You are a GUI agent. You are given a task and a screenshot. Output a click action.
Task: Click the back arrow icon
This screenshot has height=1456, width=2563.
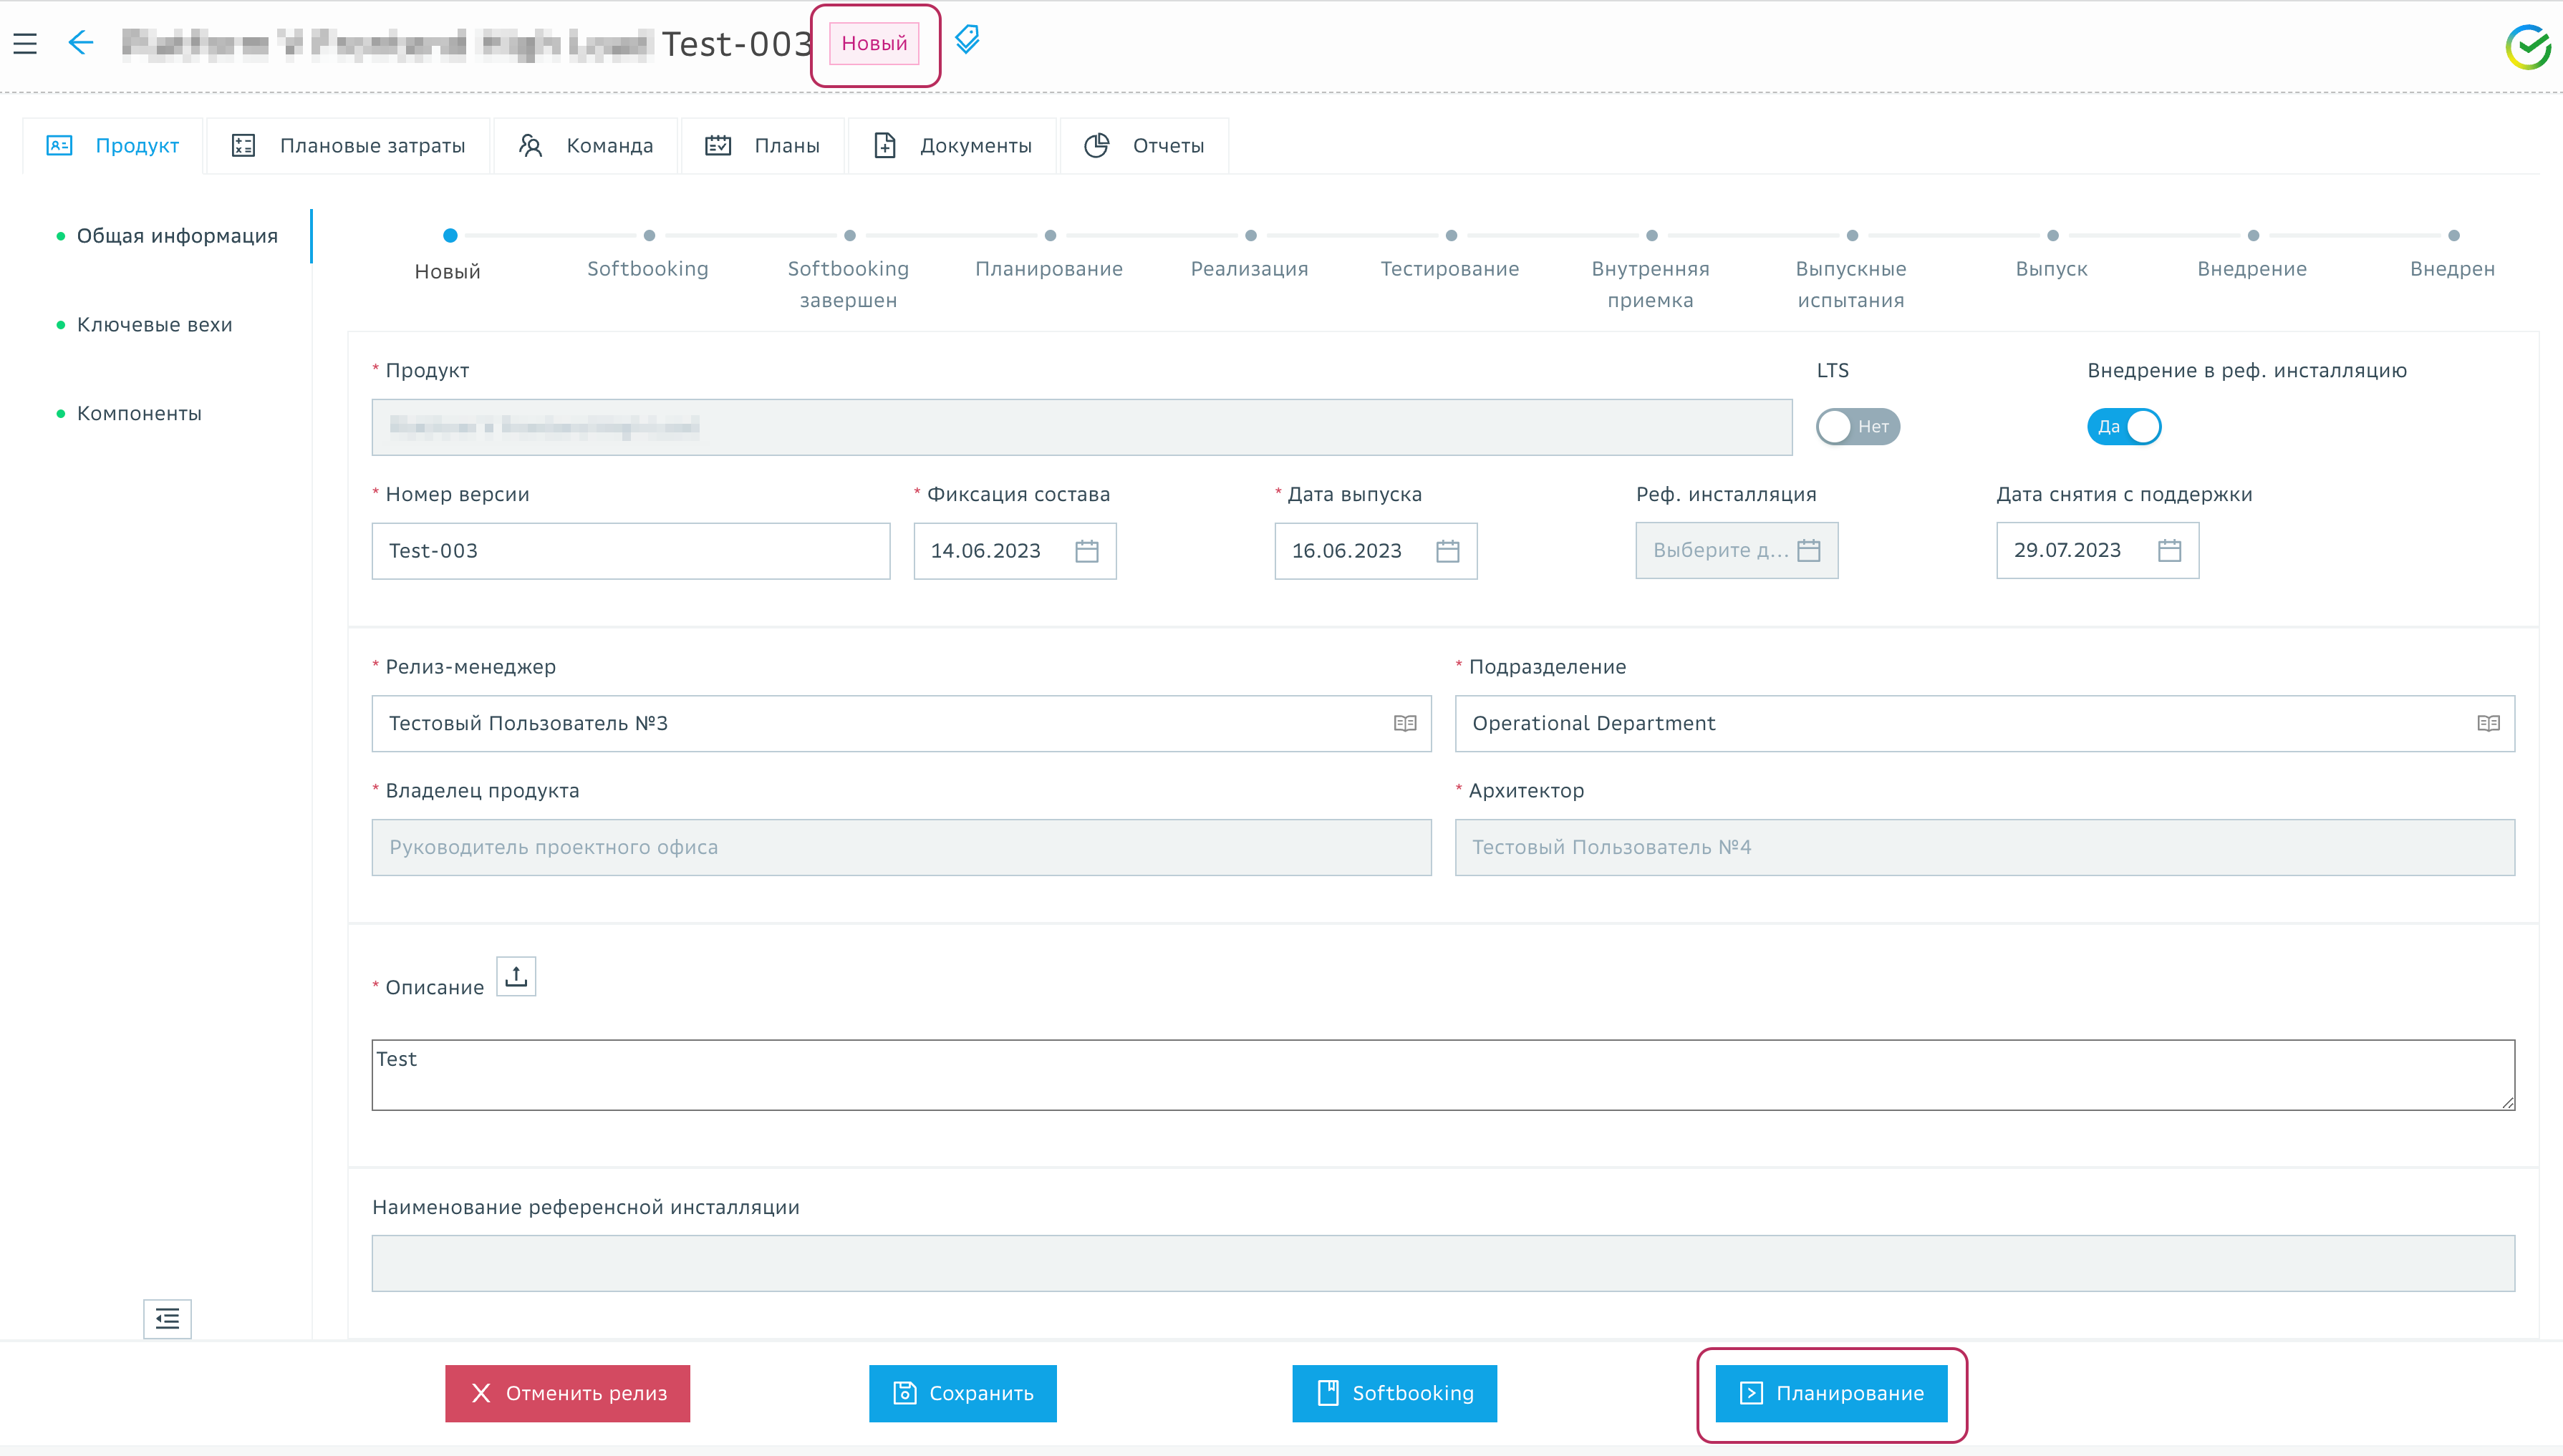80,43
